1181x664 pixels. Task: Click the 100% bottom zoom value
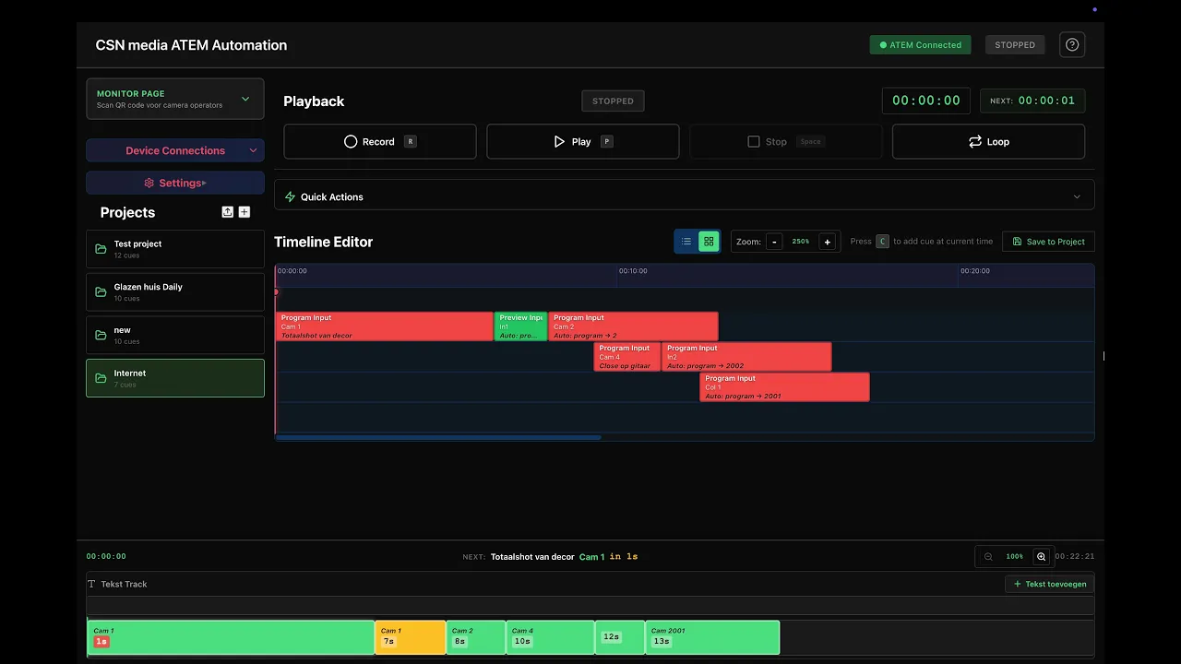point(1015,557)
